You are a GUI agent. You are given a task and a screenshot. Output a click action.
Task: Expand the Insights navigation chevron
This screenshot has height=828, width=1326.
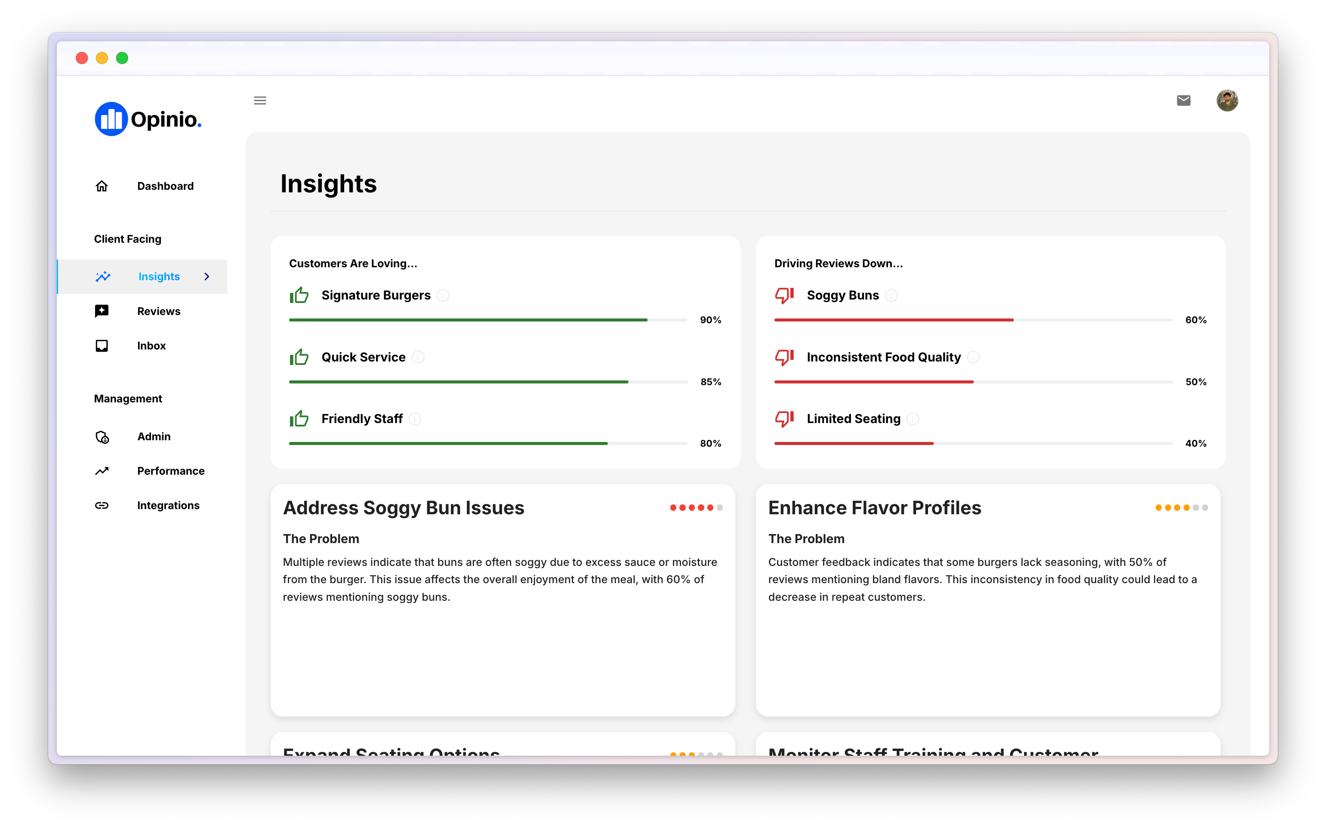pyautogui.click(x=208, y=277)
